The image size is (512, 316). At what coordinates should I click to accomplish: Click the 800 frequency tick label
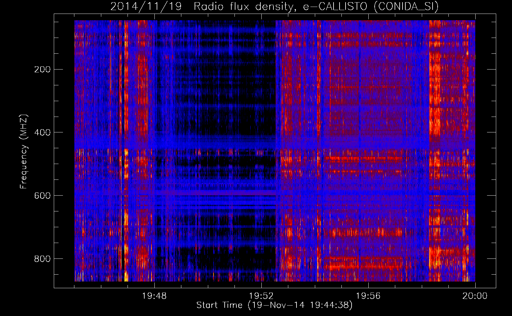coord(42,259)
